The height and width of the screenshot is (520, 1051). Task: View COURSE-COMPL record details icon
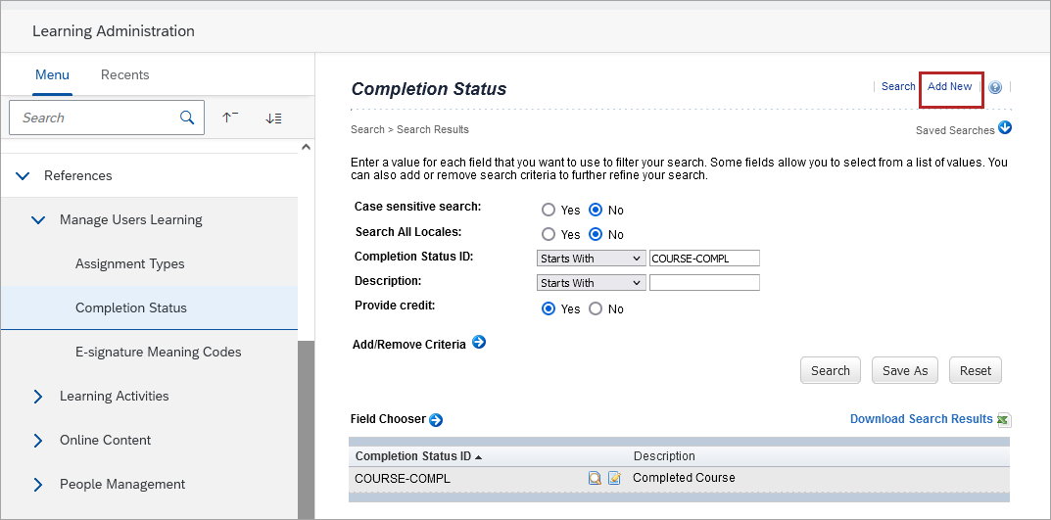point(595,479)
